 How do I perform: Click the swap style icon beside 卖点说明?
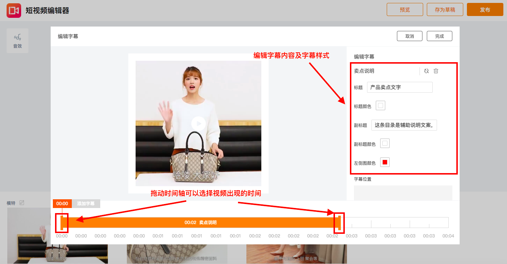(426, 71)
